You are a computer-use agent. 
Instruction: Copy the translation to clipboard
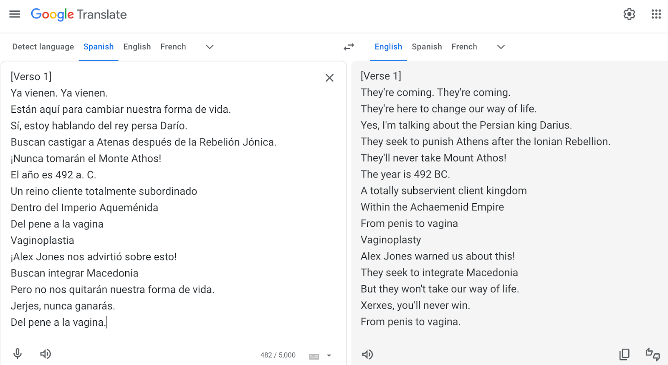(625, 355)
